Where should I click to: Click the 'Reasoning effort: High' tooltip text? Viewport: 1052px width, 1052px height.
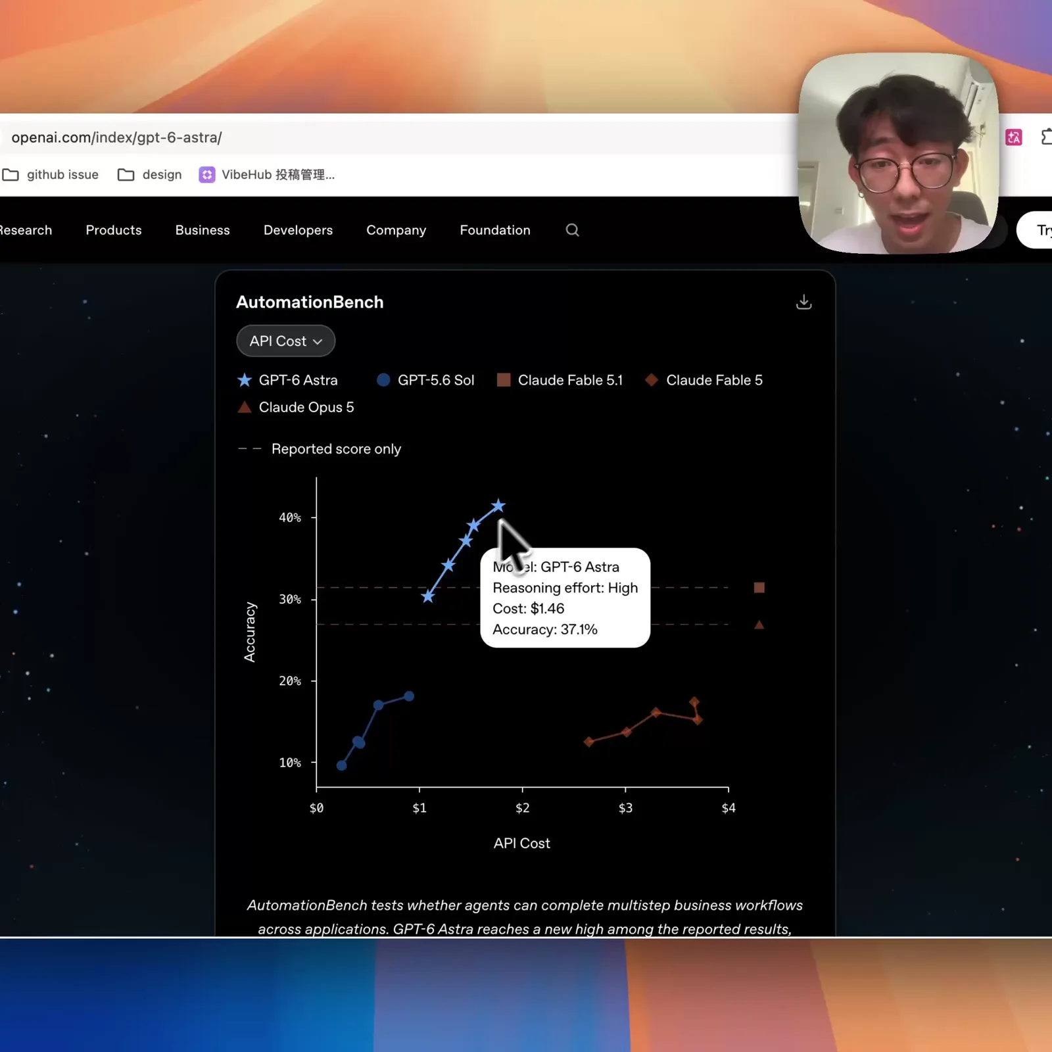[x=565, y=587]
